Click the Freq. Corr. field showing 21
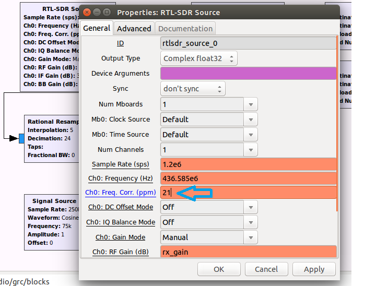This screenshot has height=286, width=376. [248, 193]
